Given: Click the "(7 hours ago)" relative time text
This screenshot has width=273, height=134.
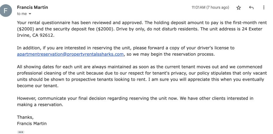Looking at the screenshot, I should click(217, 8).
